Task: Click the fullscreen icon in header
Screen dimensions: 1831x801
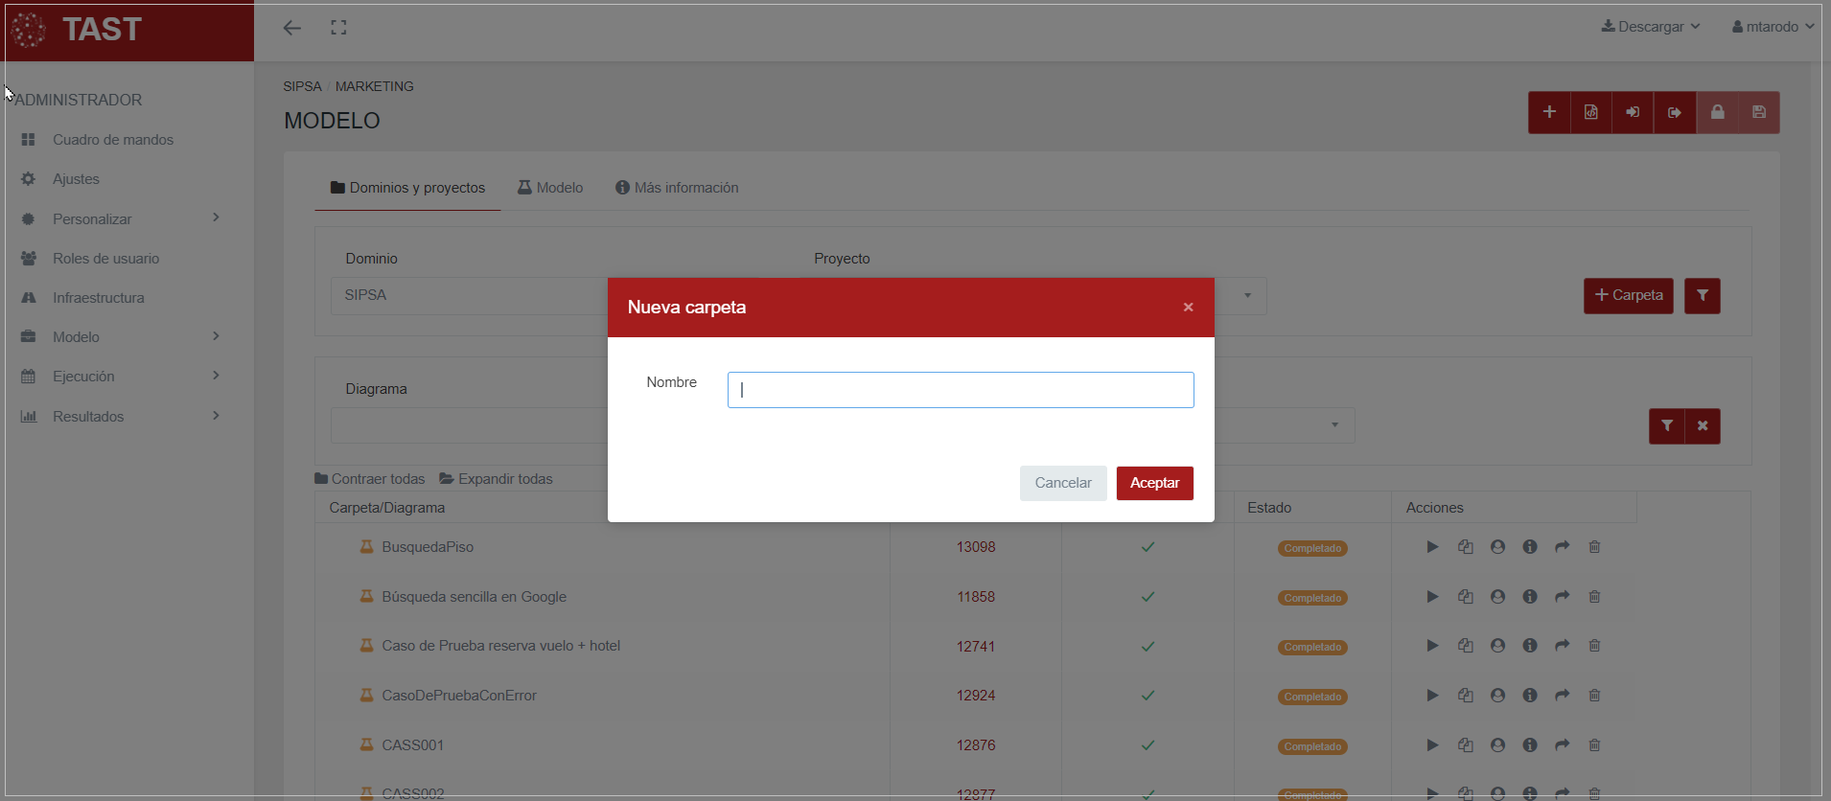Action: [x=338, y=28]
